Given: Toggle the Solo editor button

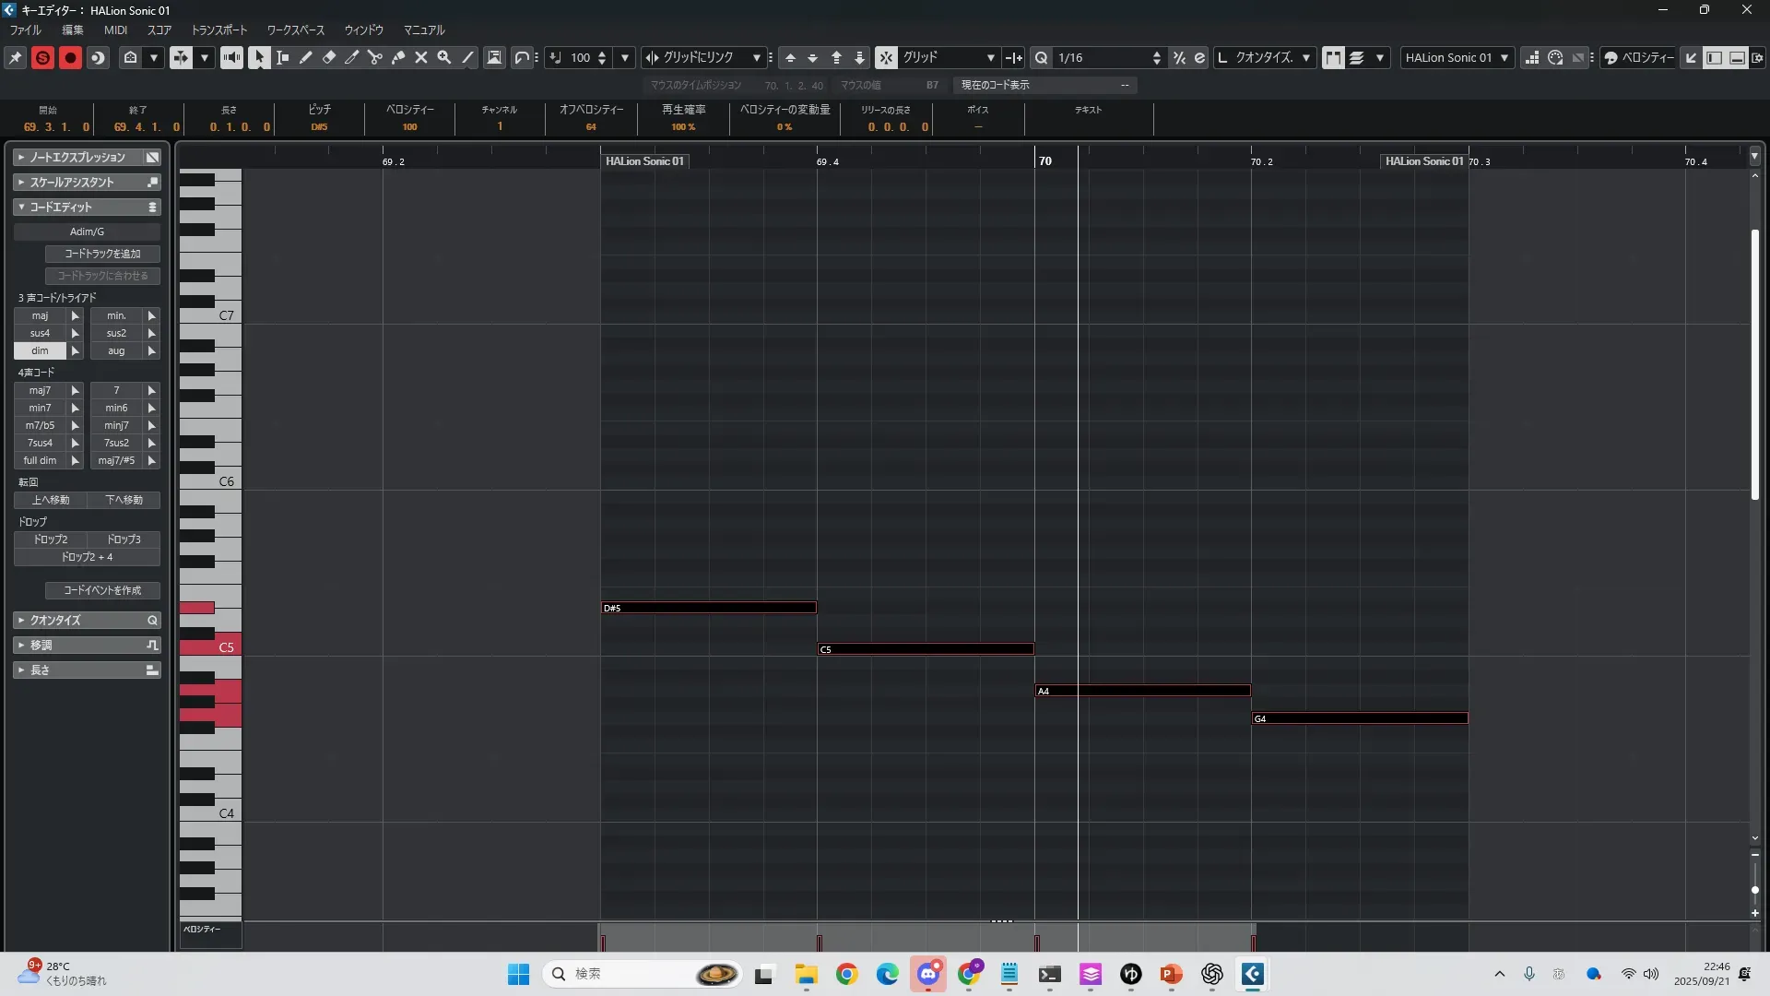Looking at the screenshot, I should pyautogui.click(x=42, y=57).
